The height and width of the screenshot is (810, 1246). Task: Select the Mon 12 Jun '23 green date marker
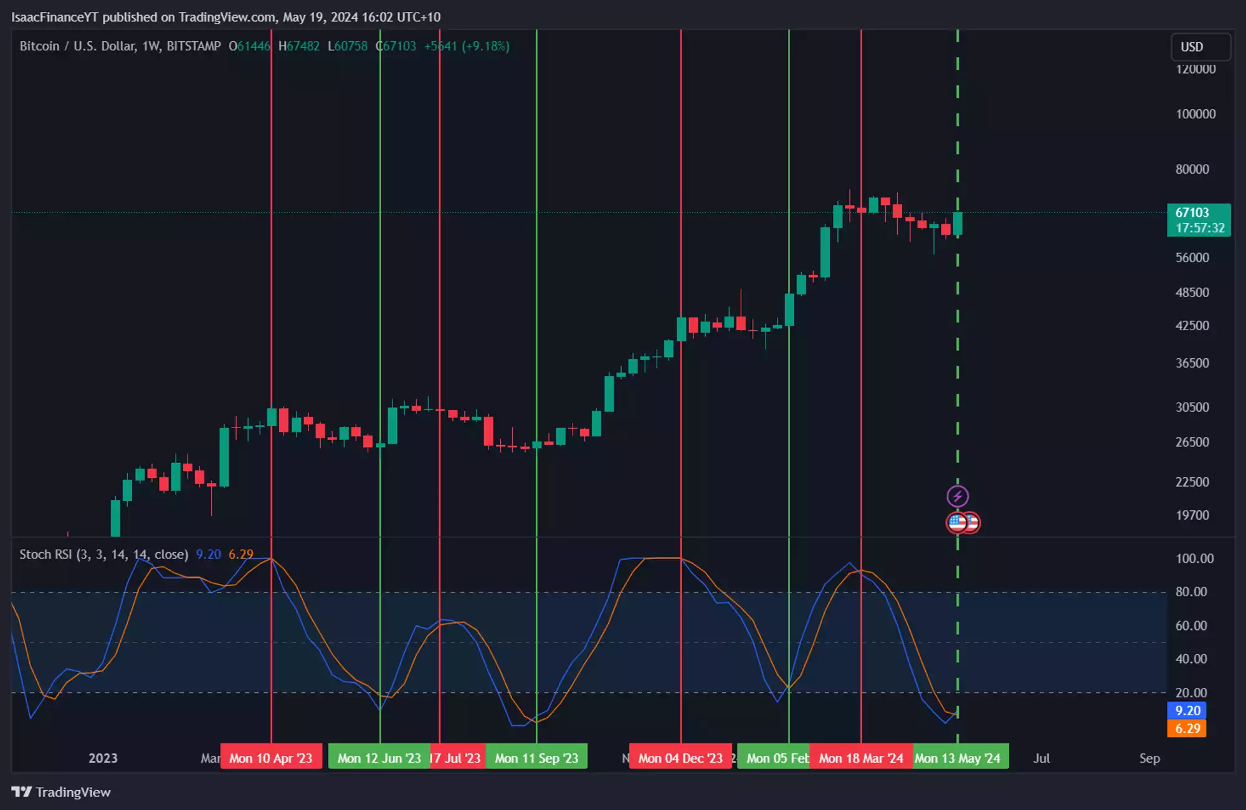379,758
